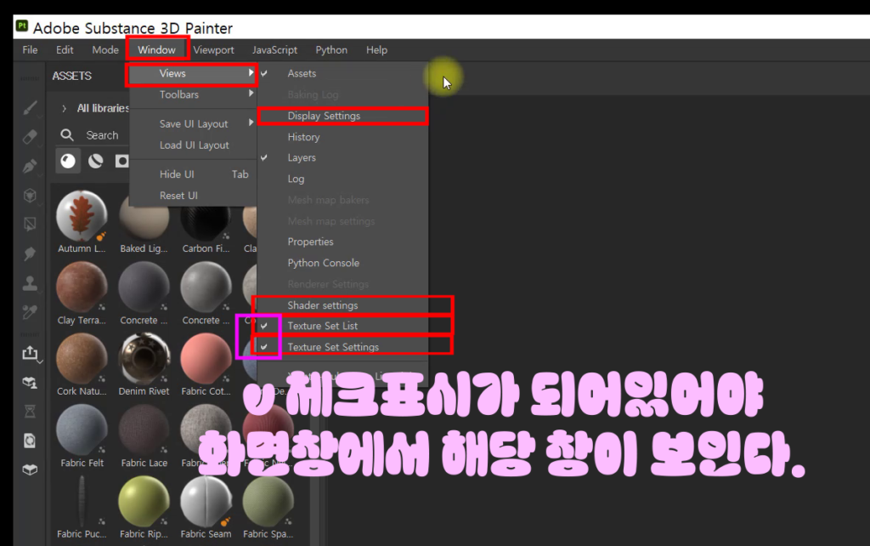Expand the Save UI Layout submenu
This screenshot has height=546, width=870.
click(x=193, y=124)
